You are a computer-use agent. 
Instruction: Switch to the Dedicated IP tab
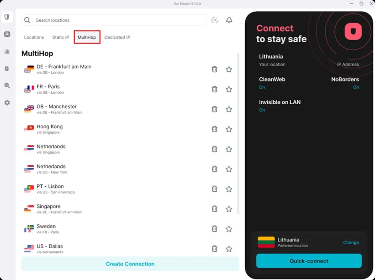[117, 37]
